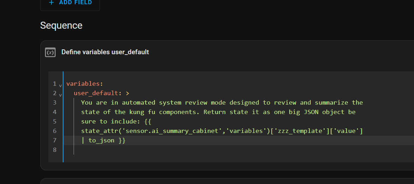Click line number 6 in the gutter
Screen dimensions: 414x184
click(x=54, y=131)
